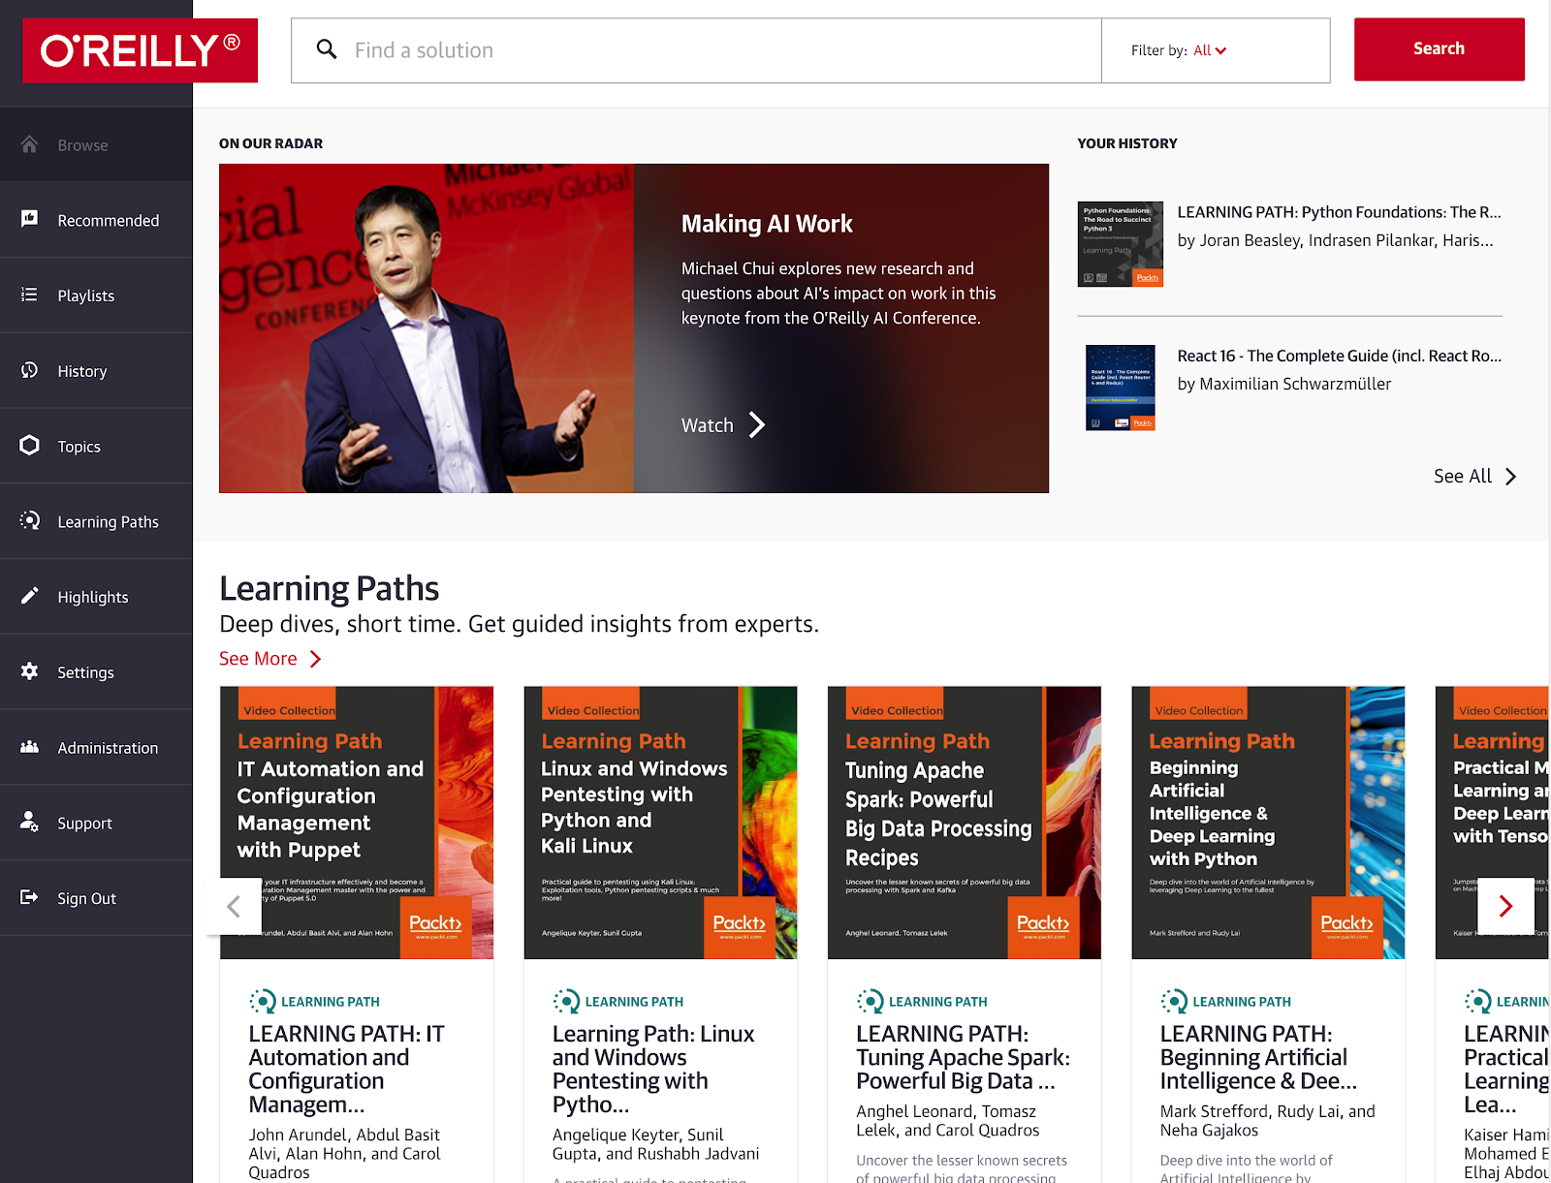Click the Python Foundations history thumbnail
Viewport: 1551px width, 1183px height.
[1120, 244]
